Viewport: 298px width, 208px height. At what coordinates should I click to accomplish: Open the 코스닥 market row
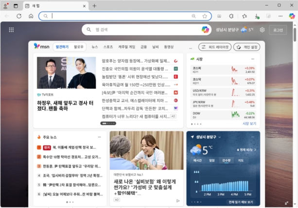[x=223, y=81]
